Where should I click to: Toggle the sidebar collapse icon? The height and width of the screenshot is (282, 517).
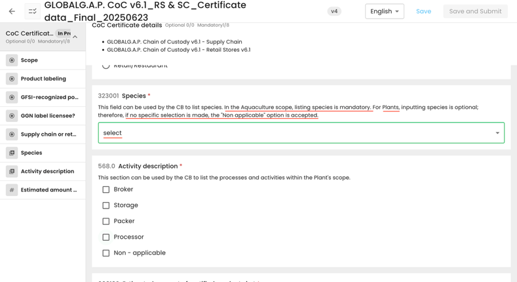point(32,11)
